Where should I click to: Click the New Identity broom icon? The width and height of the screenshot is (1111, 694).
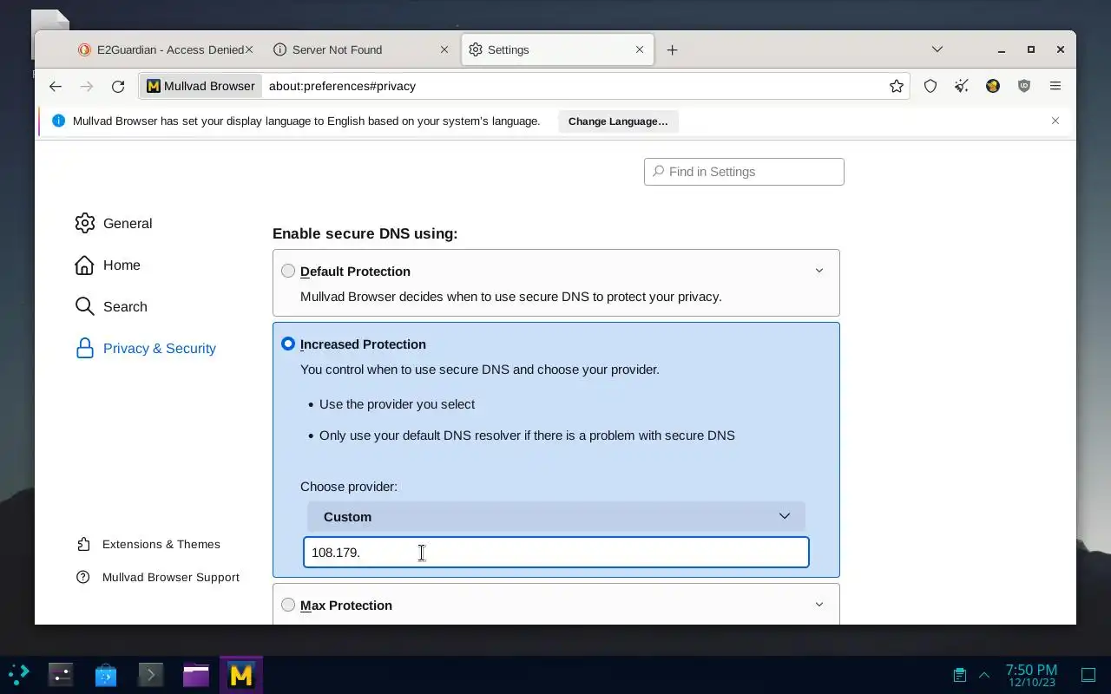[962, 86]
